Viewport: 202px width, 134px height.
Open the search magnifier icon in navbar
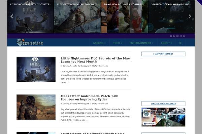point(180,43)
